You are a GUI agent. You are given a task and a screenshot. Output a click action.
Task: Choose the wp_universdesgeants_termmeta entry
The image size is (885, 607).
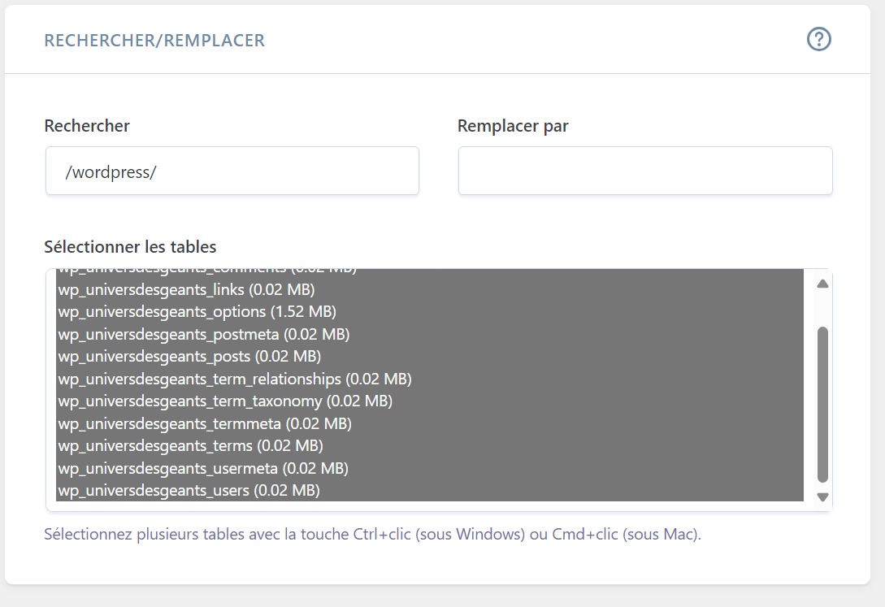430,423
